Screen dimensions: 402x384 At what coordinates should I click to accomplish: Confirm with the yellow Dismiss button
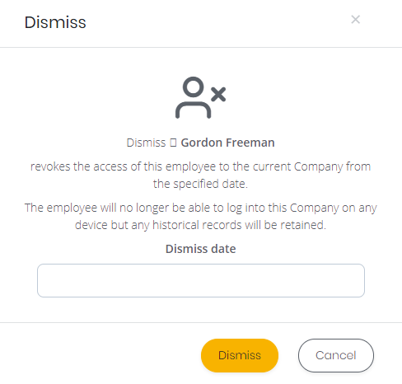tap(240, 355)
